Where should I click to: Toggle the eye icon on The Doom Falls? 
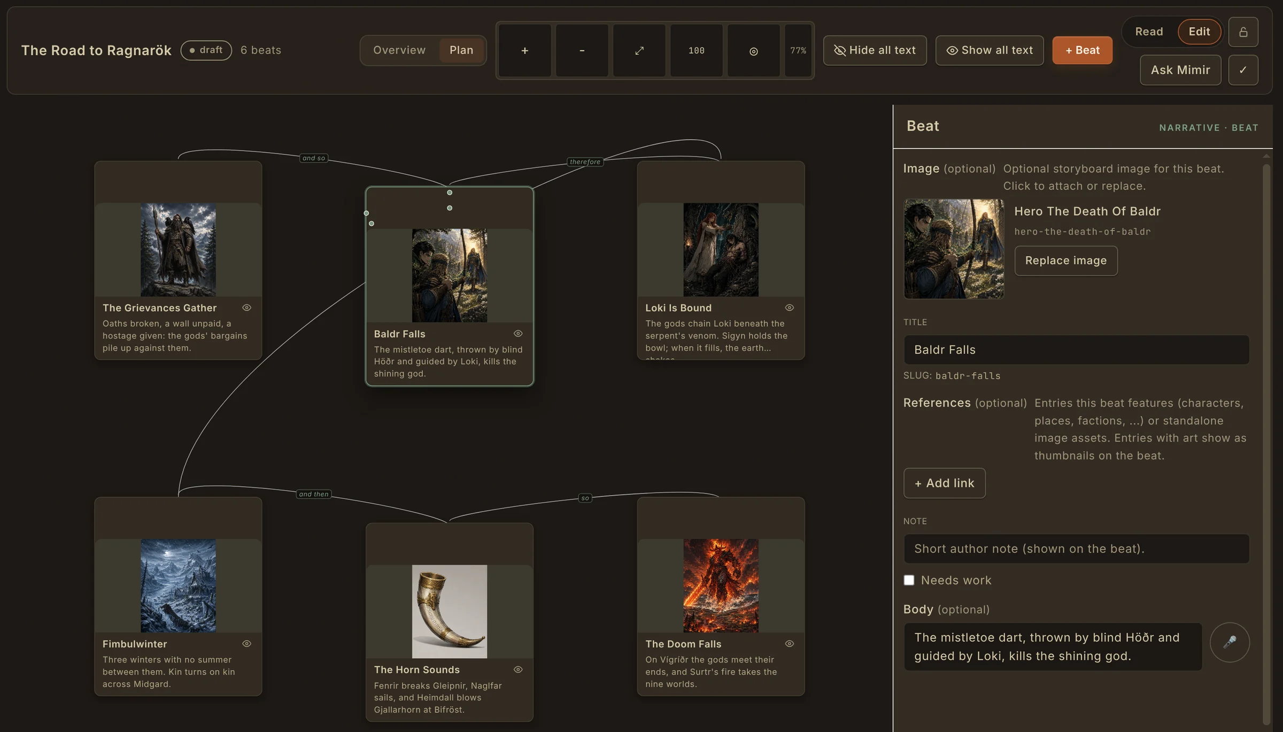pyautogui.click(x=789, y=644)
